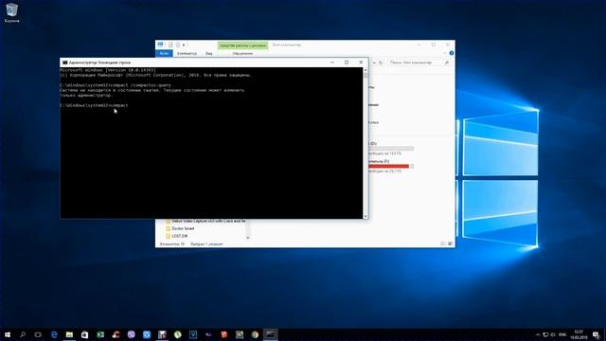This screenshot has height=341, width=606.
Task: Select the red full drive usage bar
Action: (391, 167)
